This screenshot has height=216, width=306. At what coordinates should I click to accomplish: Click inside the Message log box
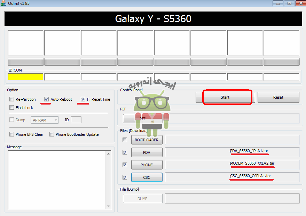click(x=57, y=180)
